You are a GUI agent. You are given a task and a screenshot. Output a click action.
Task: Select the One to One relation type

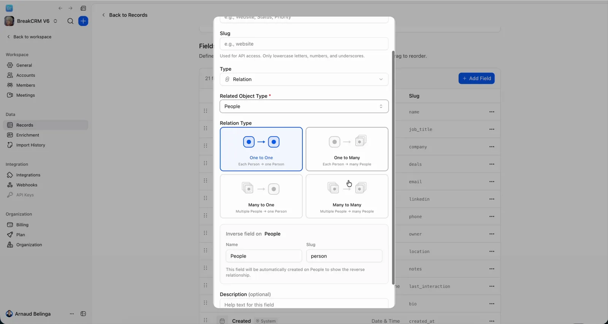[x=261, y=149]
